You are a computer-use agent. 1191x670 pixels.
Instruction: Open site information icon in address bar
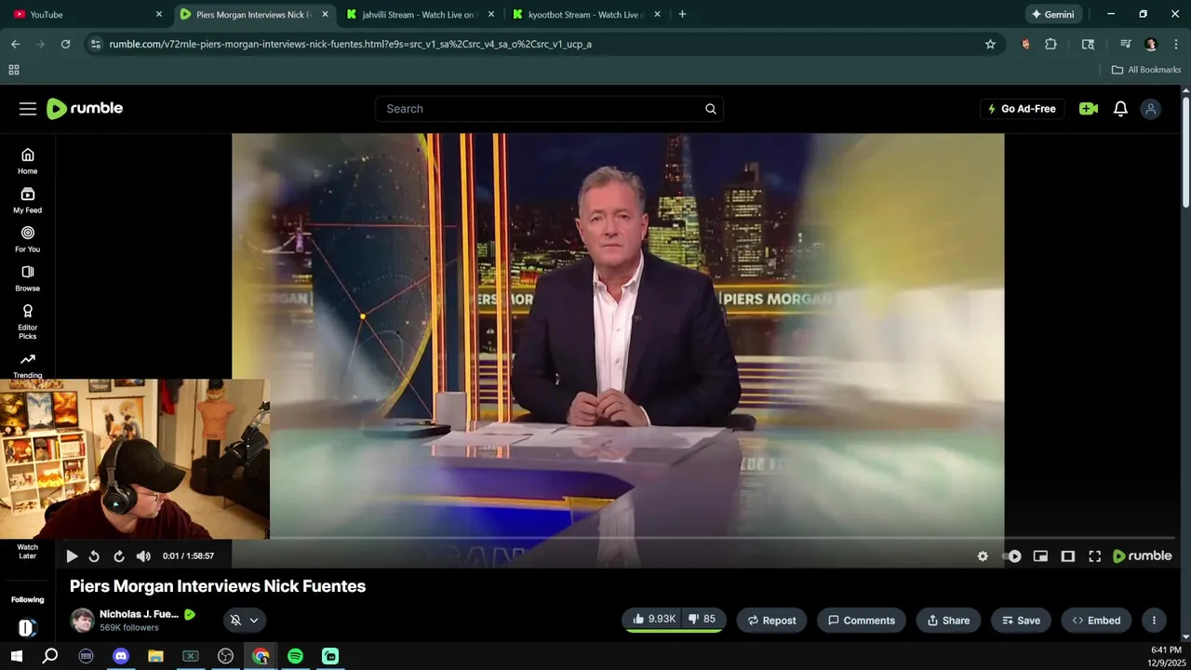point(95,44)
